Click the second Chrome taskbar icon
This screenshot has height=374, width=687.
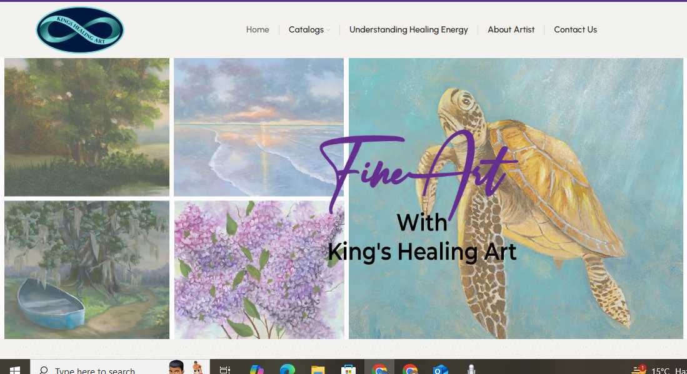[410, 370]
